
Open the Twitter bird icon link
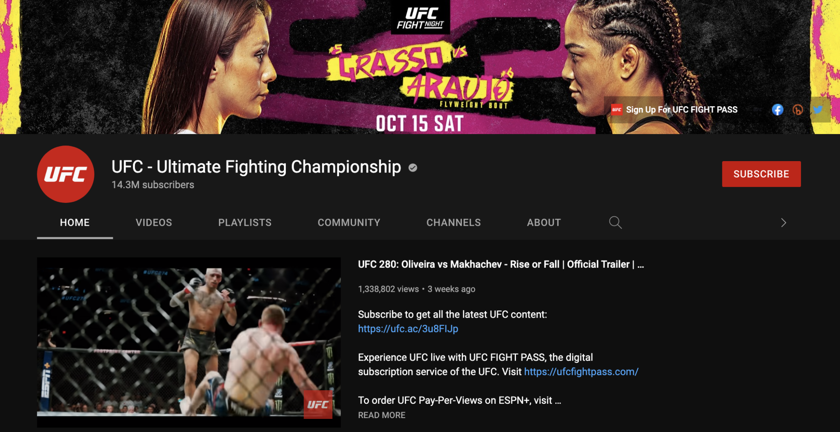[818, 110]
